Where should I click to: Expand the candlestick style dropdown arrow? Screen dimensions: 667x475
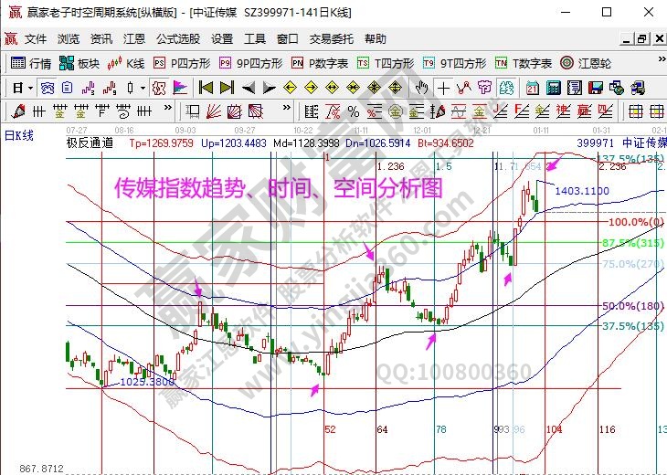143,88
